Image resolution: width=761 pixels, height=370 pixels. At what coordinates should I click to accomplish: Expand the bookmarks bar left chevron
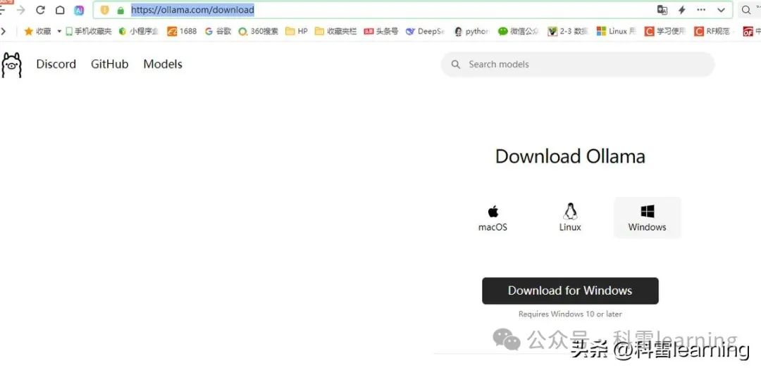[4, 31]
